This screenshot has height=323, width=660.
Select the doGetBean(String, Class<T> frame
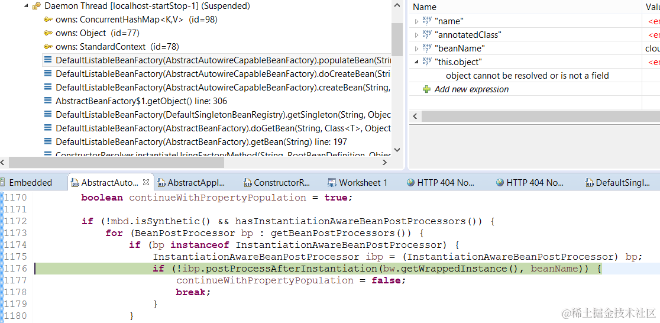tap(223, 128)
